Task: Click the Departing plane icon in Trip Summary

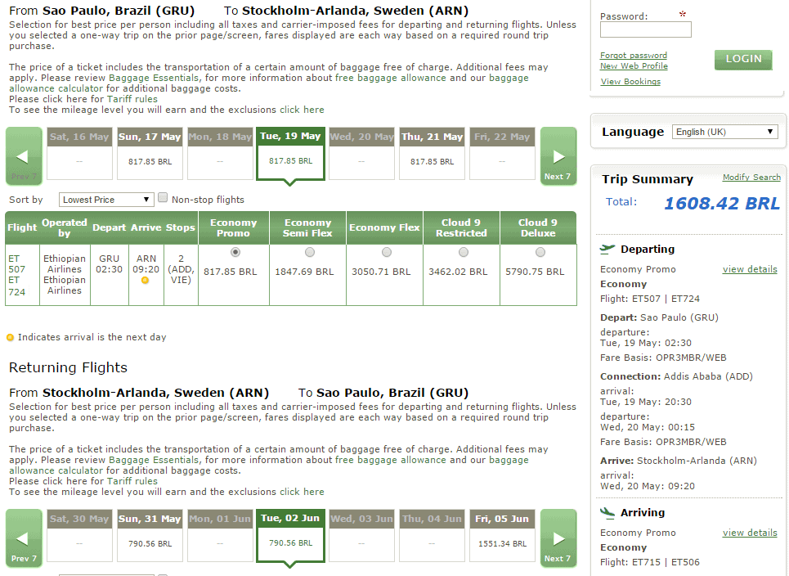Action: tap(607, 249)
